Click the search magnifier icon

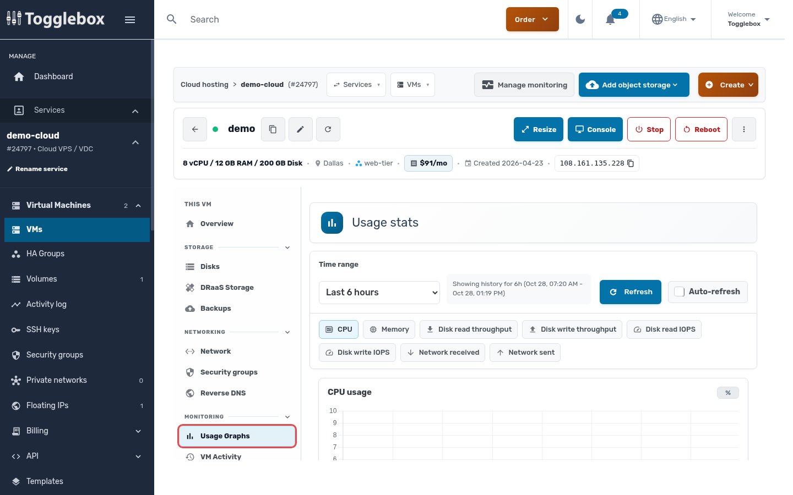172,19
